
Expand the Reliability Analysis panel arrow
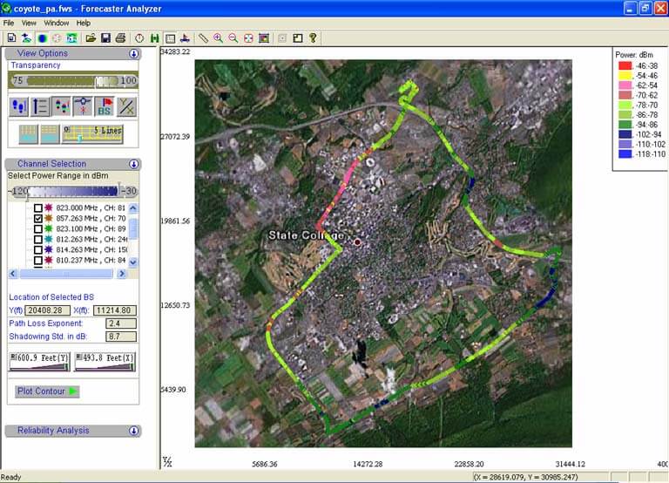[134, 431]
